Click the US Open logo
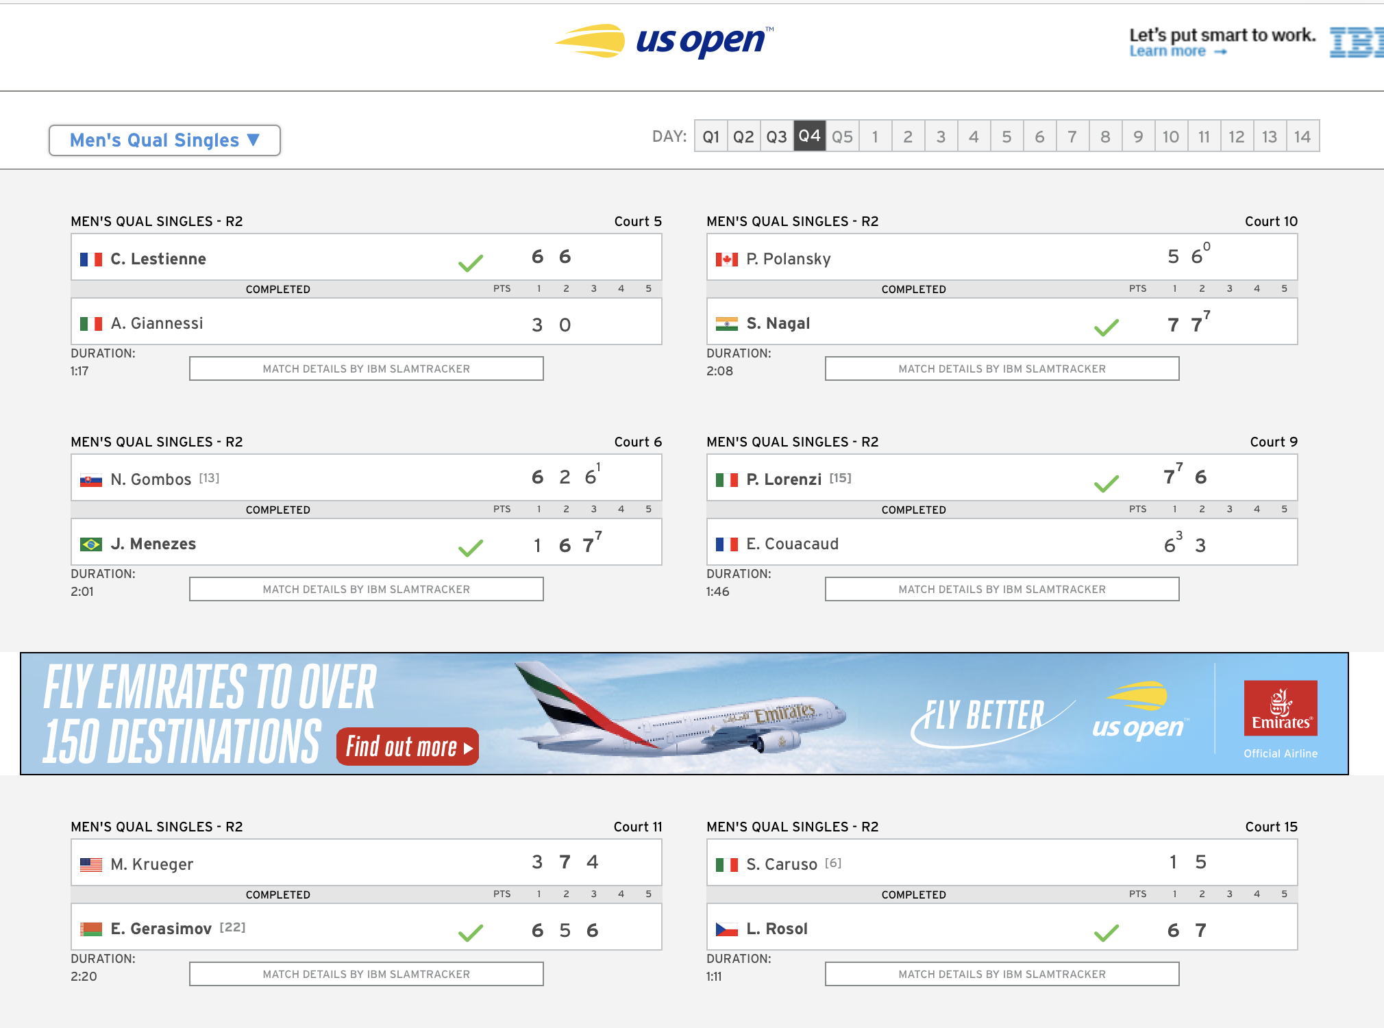Screen dimensions: 1384x1028 coord(663,40)
